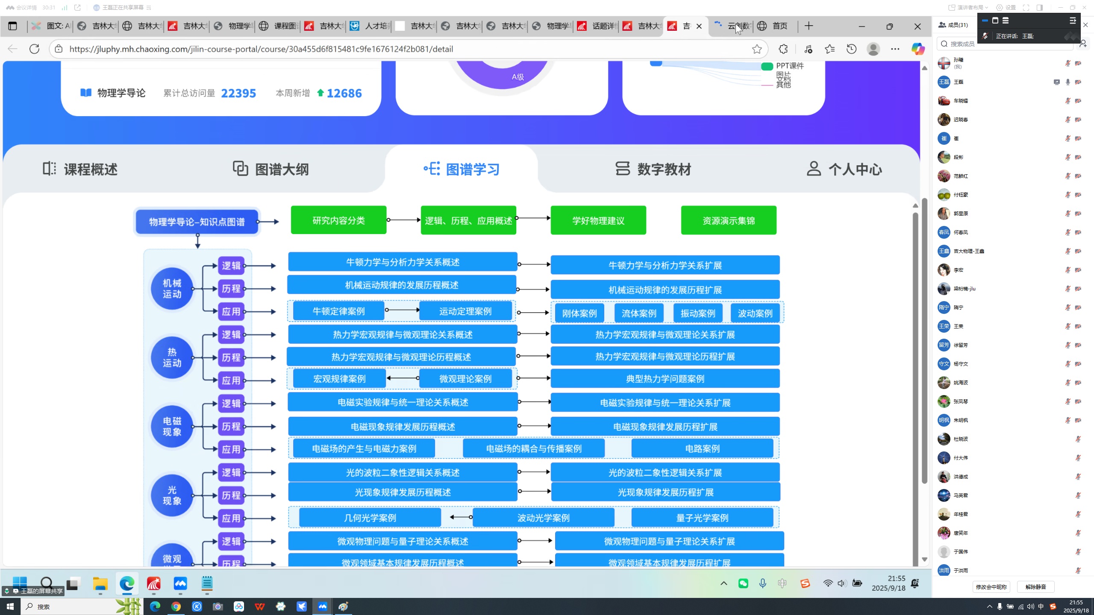
Task: Open the browser's three-dot settings menu
Action: pyautogui.click(x=895, y=49)
